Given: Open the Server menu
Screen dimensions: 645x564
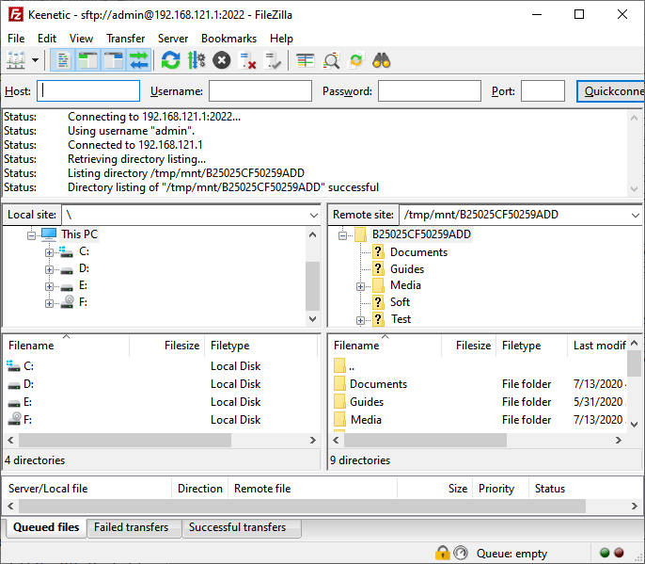Looking at the screenshot, I should pos(173,39).
